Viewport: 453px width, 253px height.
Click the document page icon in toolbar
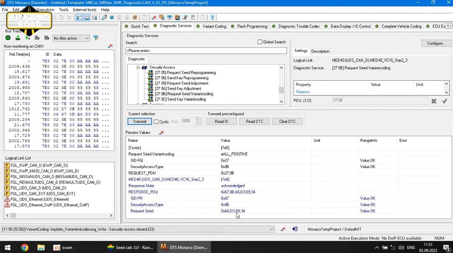193,18
